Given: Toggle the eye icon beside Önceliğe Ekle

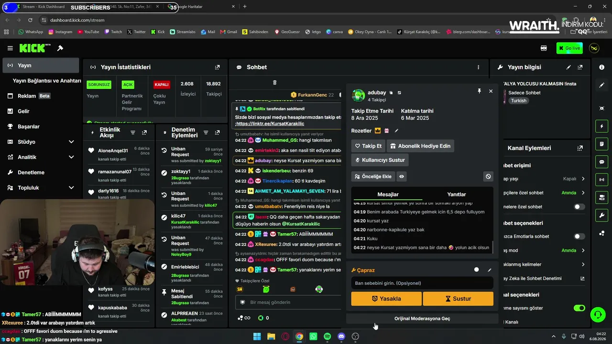Looking at the screenshot, I should 402,176.
